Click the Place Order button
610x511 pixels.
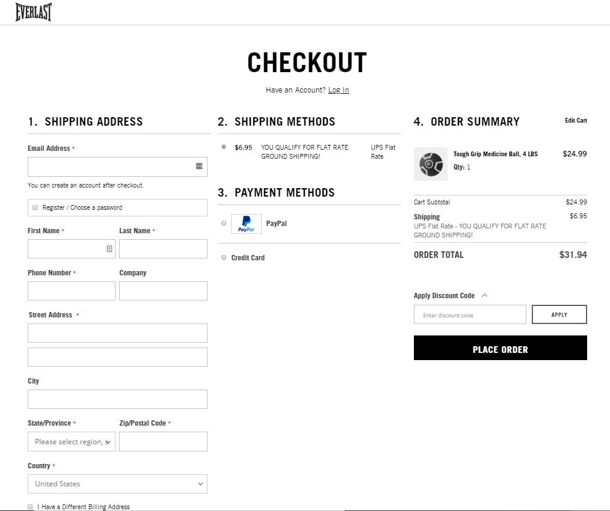501,348
